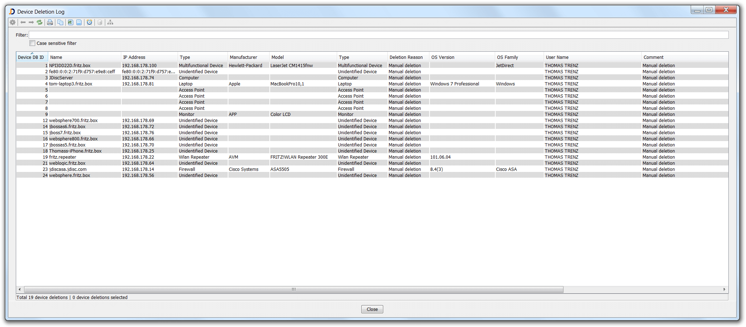The height and width of the screenshot is (327, 746).
Task: Click the network hierarchy toolbar icon
Action: (110, 22)
